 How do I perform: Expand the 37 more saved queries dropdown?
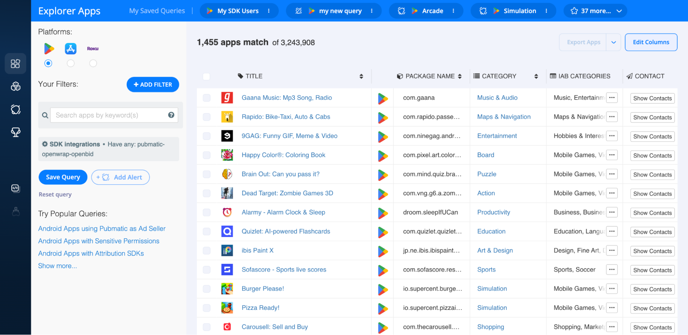coord(595,11)
